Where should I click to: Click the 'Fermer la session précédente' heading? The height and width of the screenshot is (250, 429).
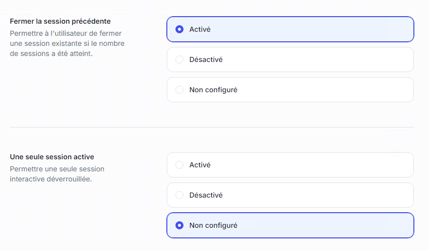pos(60,21)
